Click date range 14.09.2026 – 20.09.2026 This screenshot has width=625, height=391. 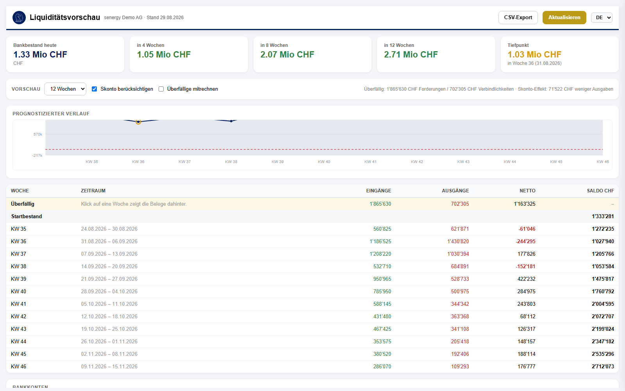click(x=109, y=267)
